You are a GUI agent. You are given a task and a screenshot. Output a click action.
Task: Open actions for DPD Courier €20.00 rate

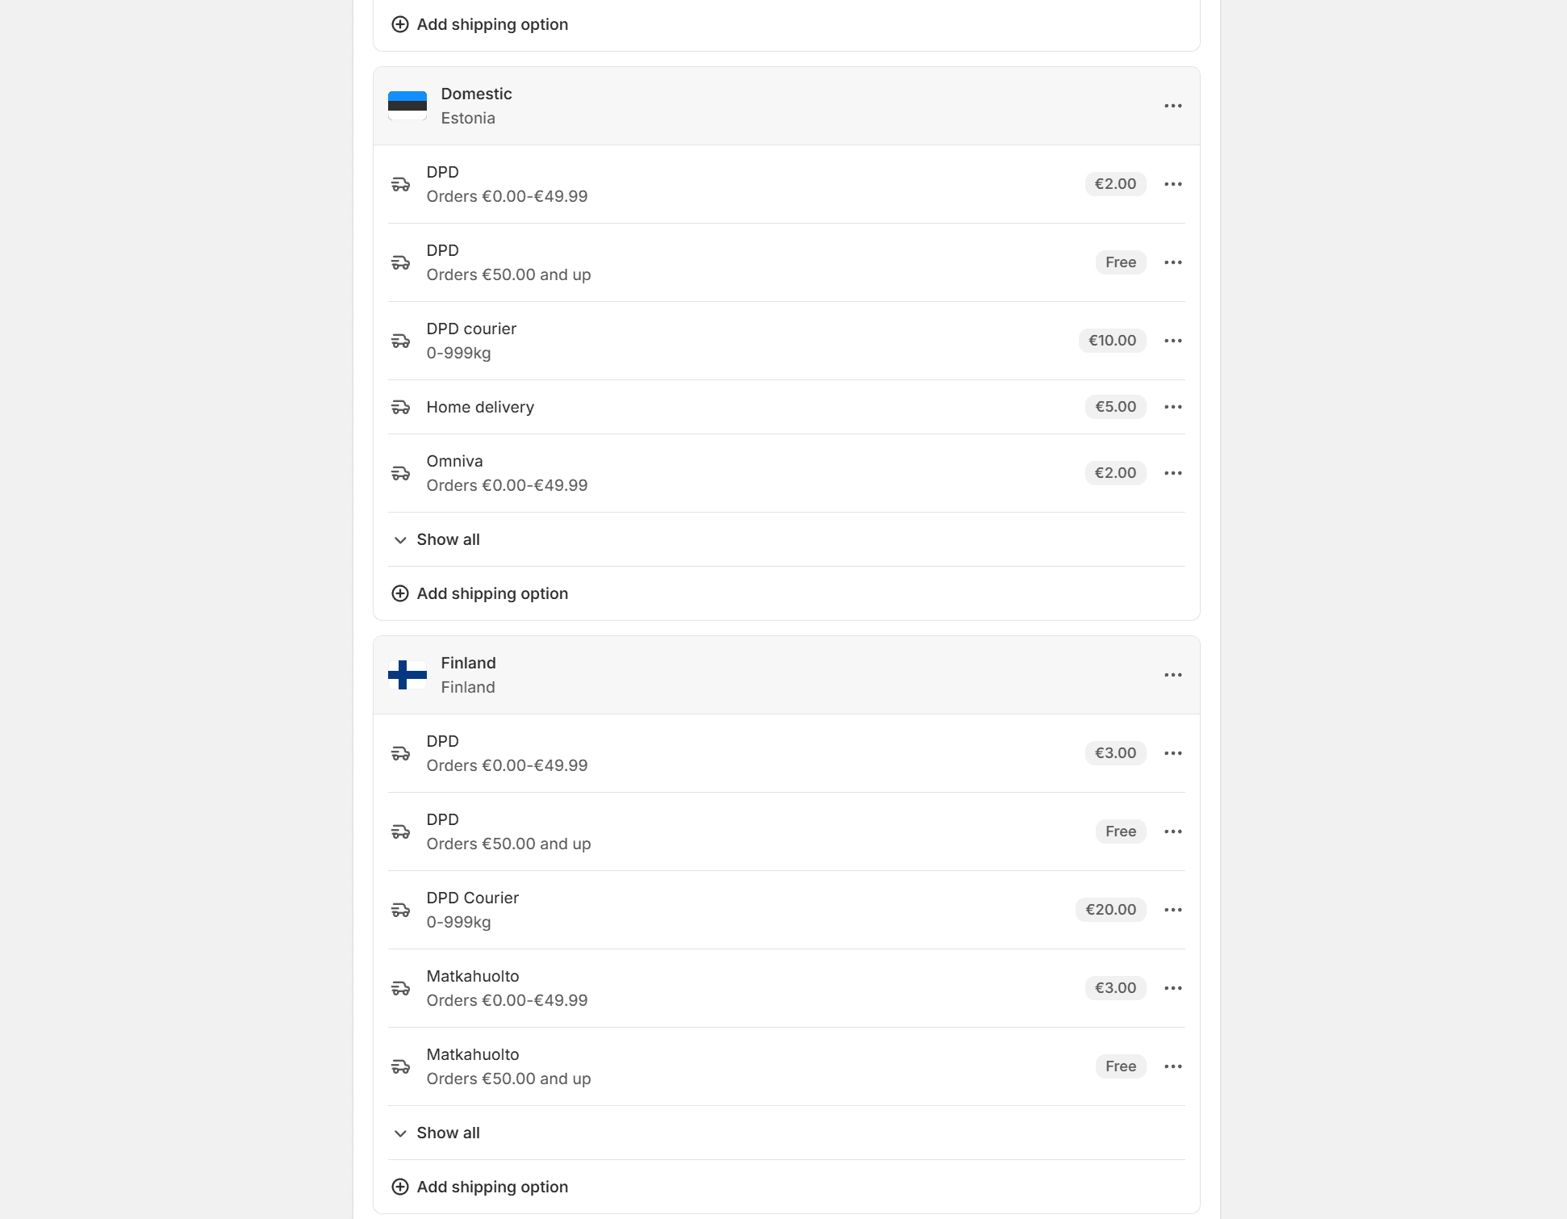(1172, 910)
